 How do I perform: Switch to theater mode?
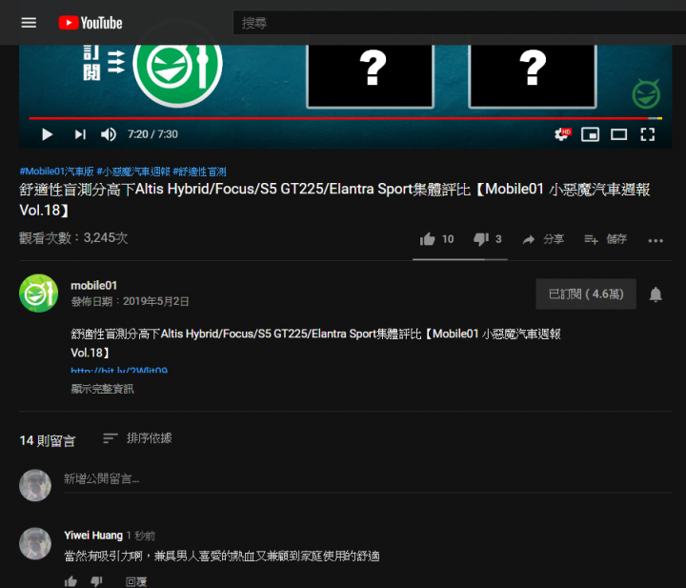click(x=618, y=134)
